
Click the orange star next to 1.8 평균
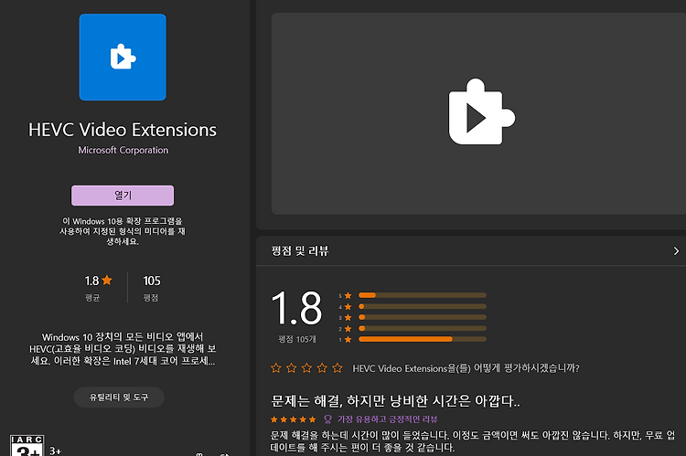pos(107,280)
